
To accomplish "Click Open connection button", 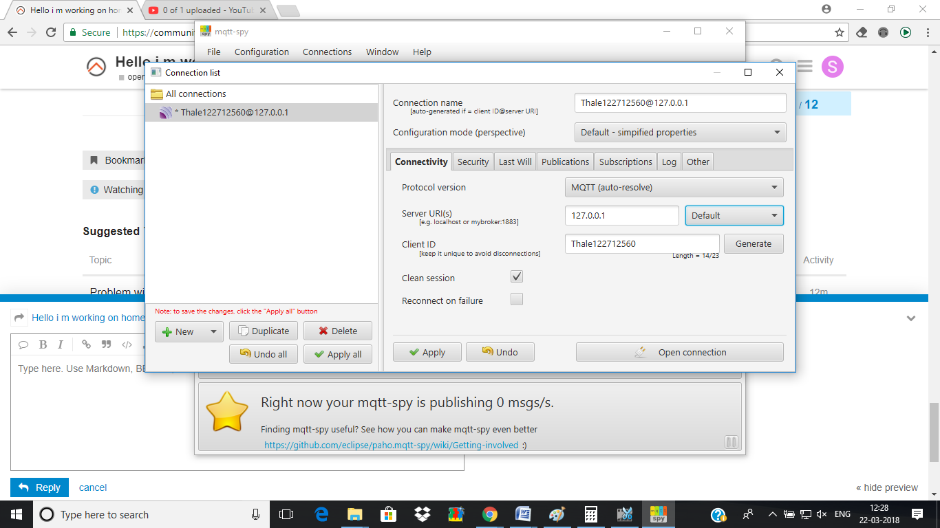I will pyautogui.click(x=680, y=352).
